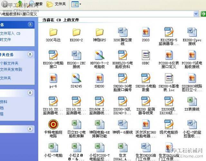The height and width of the screenshot is (161, 206).
Task: Click the 文件写入 CD link
Action: pos(10,33)
